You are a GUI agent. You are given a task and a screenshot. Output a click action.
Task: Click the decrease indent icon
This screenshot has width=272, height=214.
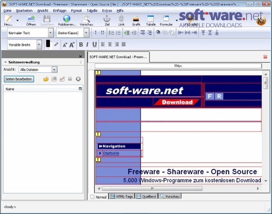coord(134,33)
